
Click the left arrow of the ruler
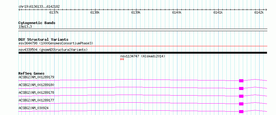[x=19, y=10]
